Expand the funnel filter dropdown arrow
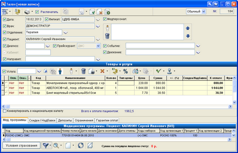Viewport: 238px width, 153px height. 50,145
